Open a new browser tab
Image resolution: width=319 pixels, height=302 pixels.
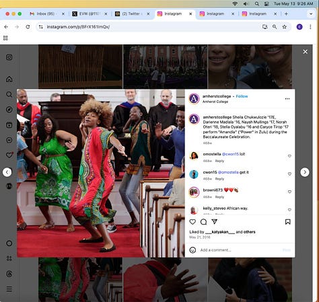(x=286, y=13)
